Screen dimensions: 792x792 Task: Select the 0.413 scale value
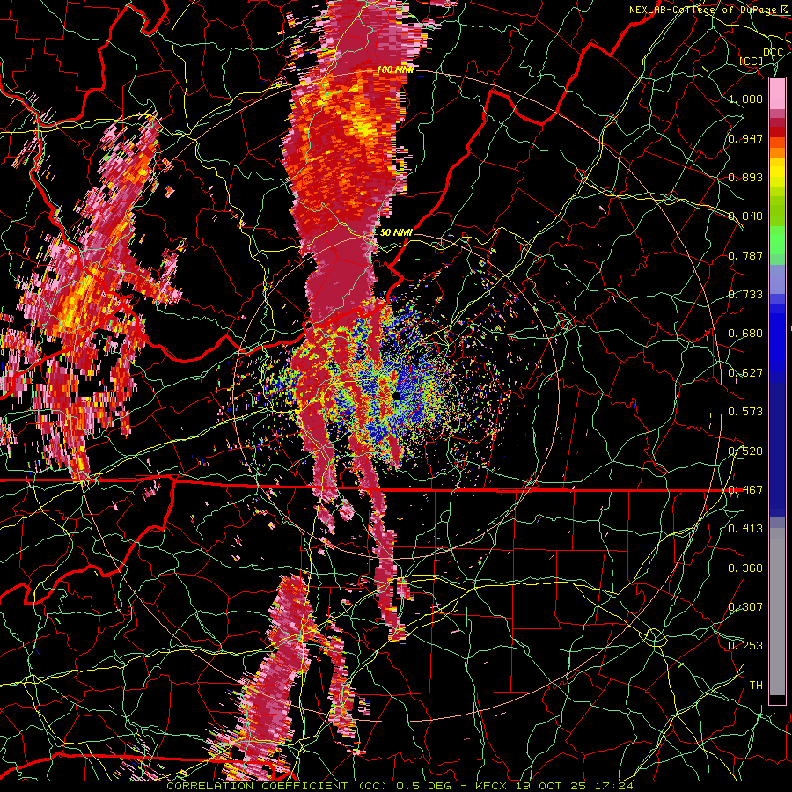(745, 529)
